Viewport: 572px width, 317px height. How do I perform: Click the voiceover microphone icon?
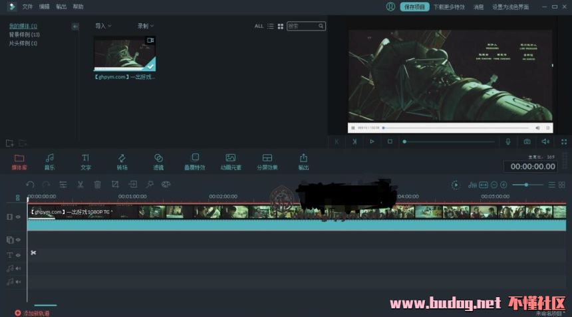507,142
